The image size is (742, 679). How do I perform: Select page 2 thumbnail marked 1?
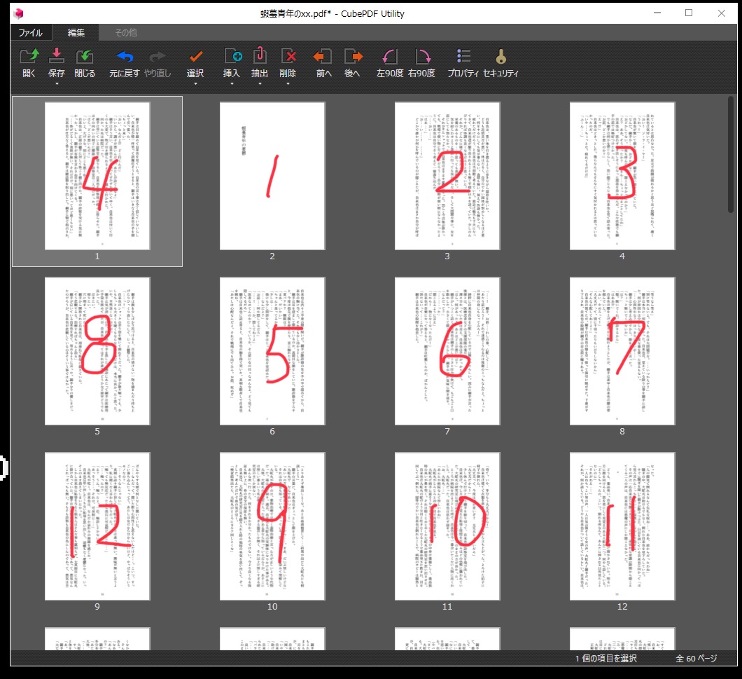point(272,176)
